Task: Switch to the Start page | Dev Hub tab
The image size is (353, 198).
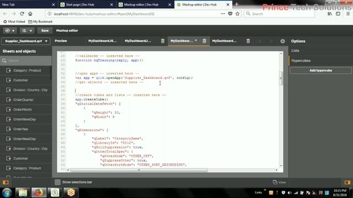Action: (87, 4)
